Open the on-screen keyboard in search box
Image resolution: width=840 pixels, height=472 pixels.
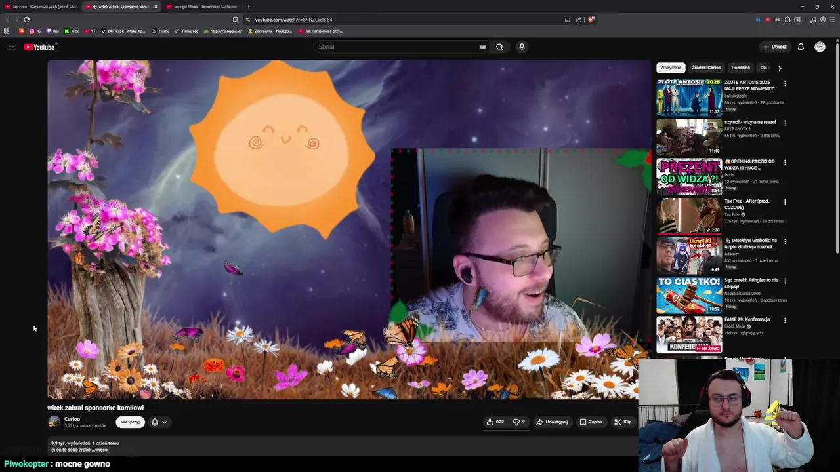482,47
